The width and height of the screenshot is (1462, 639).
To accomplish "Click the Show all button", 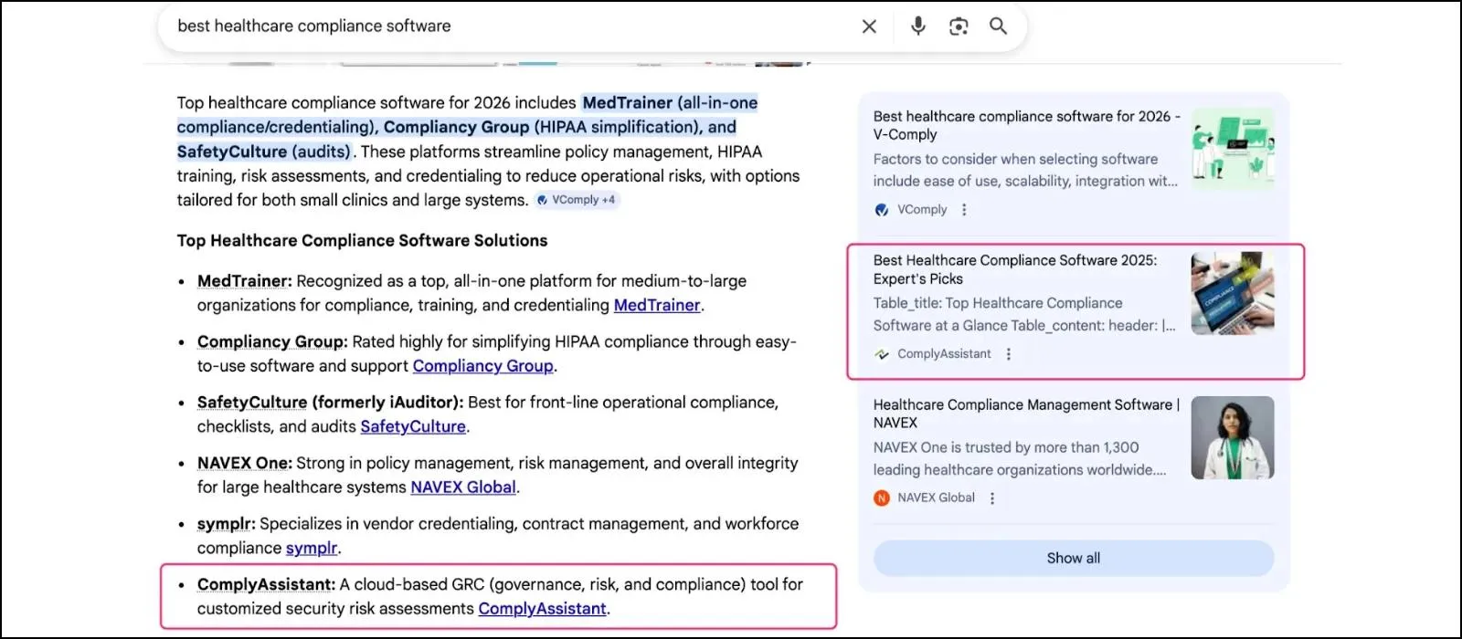I will (1074, 558).
